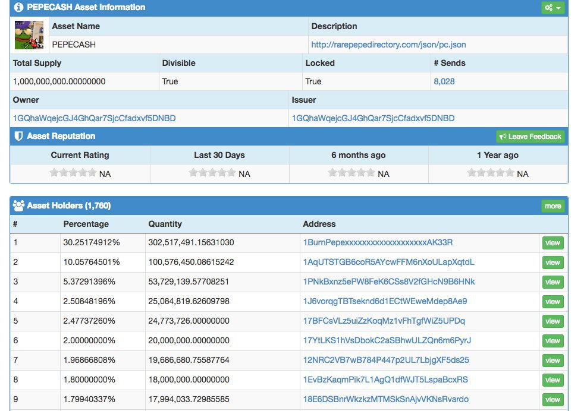This screenshot has height=411, width=587.
Task: Click view for the 18,000,000 quantity holder
Action: (x=553, y=380)
